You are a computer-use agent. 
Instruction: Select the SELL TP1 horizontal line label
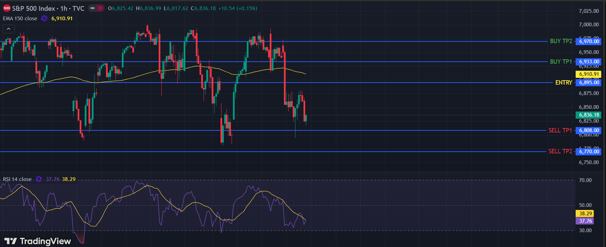[x=560, y=130]
